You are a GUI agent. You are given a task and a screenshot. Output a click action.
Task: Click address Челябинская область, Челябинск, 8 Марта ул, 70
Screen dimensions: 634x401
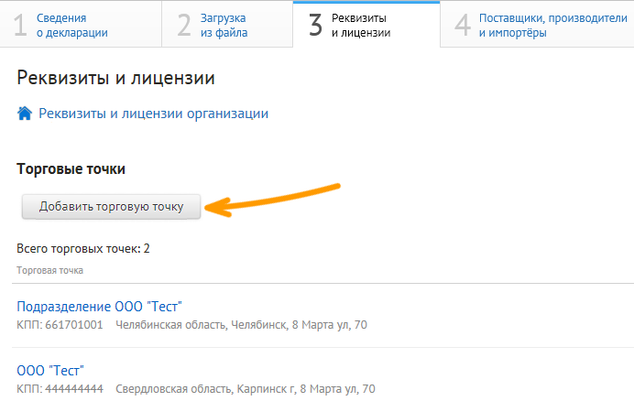pos(241,325)
